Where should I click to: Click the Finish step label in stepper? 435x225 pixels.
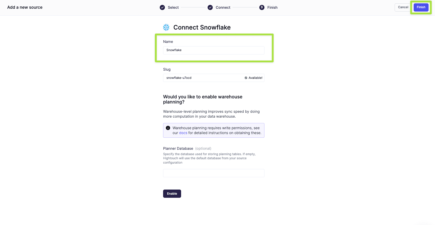[272, 7]
